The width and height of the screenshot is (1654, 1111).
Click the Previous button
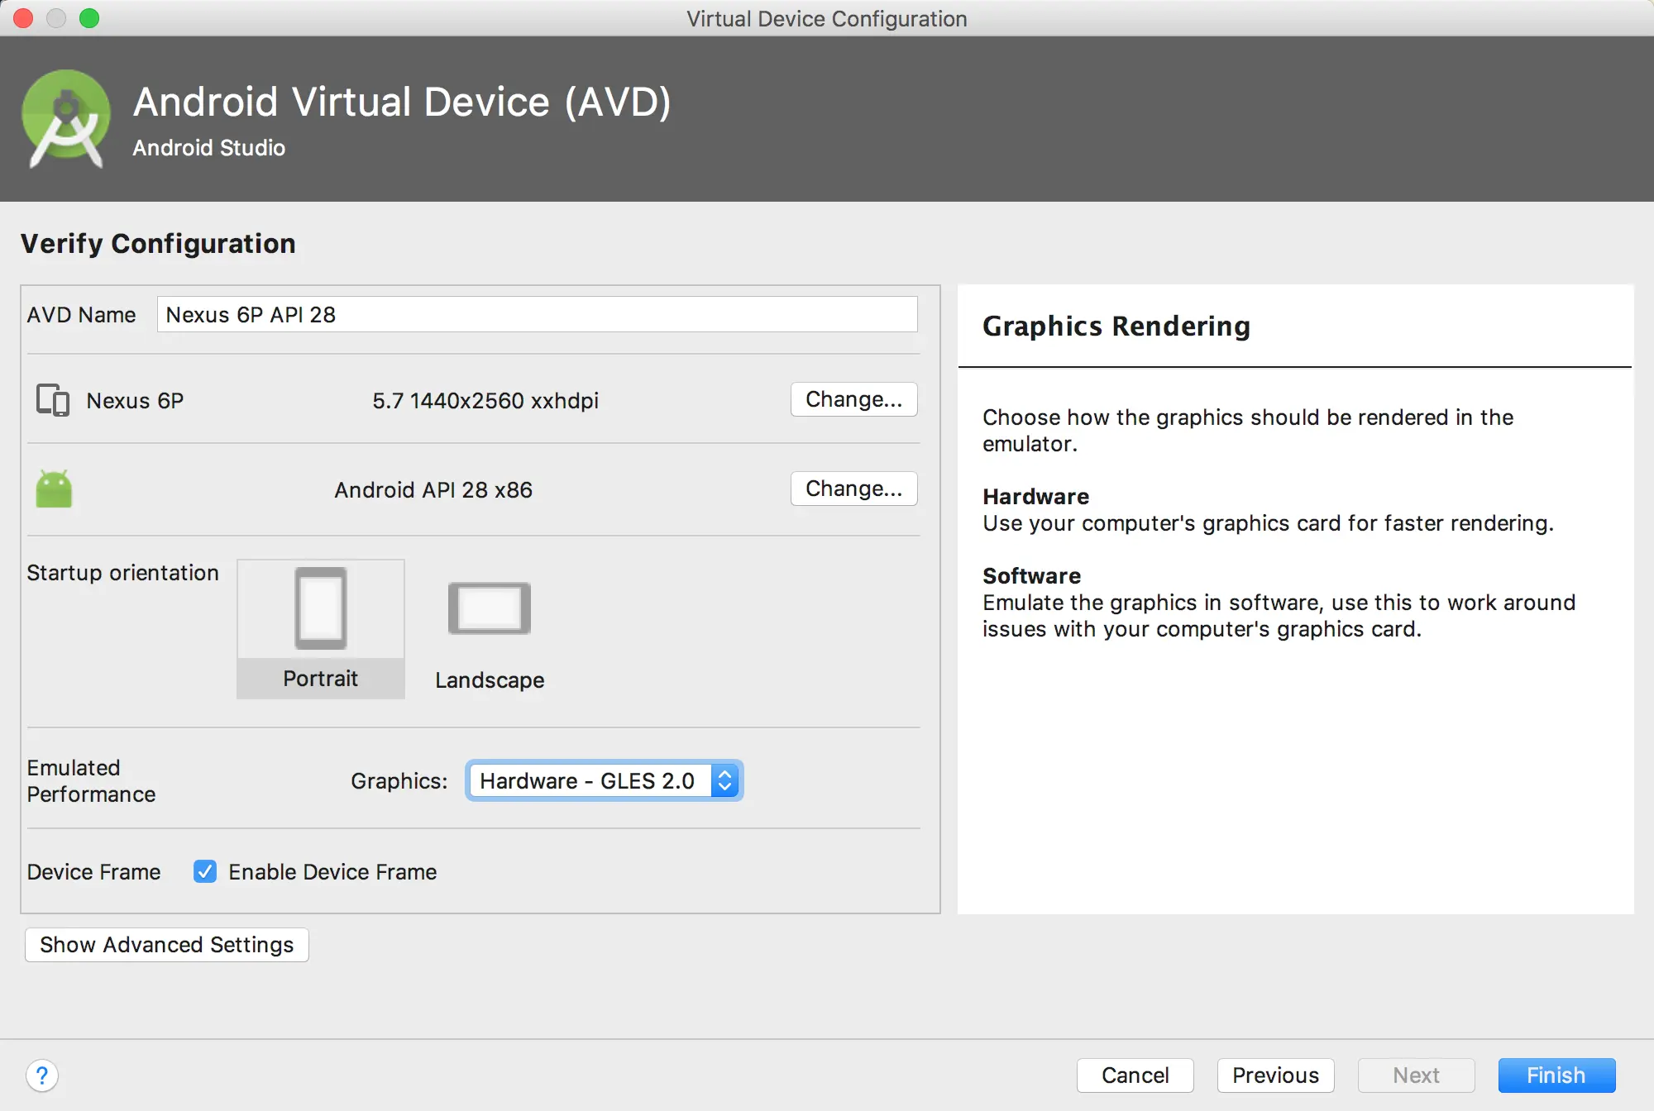coord(1274,1075)
